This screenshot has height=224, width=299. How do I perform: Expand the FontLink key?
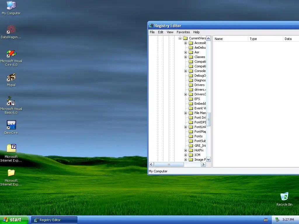[185, 127]
